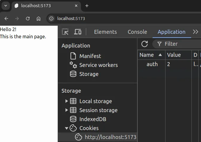
Task: Show more DevTools tabs
Action: click(x=196, y=32)
